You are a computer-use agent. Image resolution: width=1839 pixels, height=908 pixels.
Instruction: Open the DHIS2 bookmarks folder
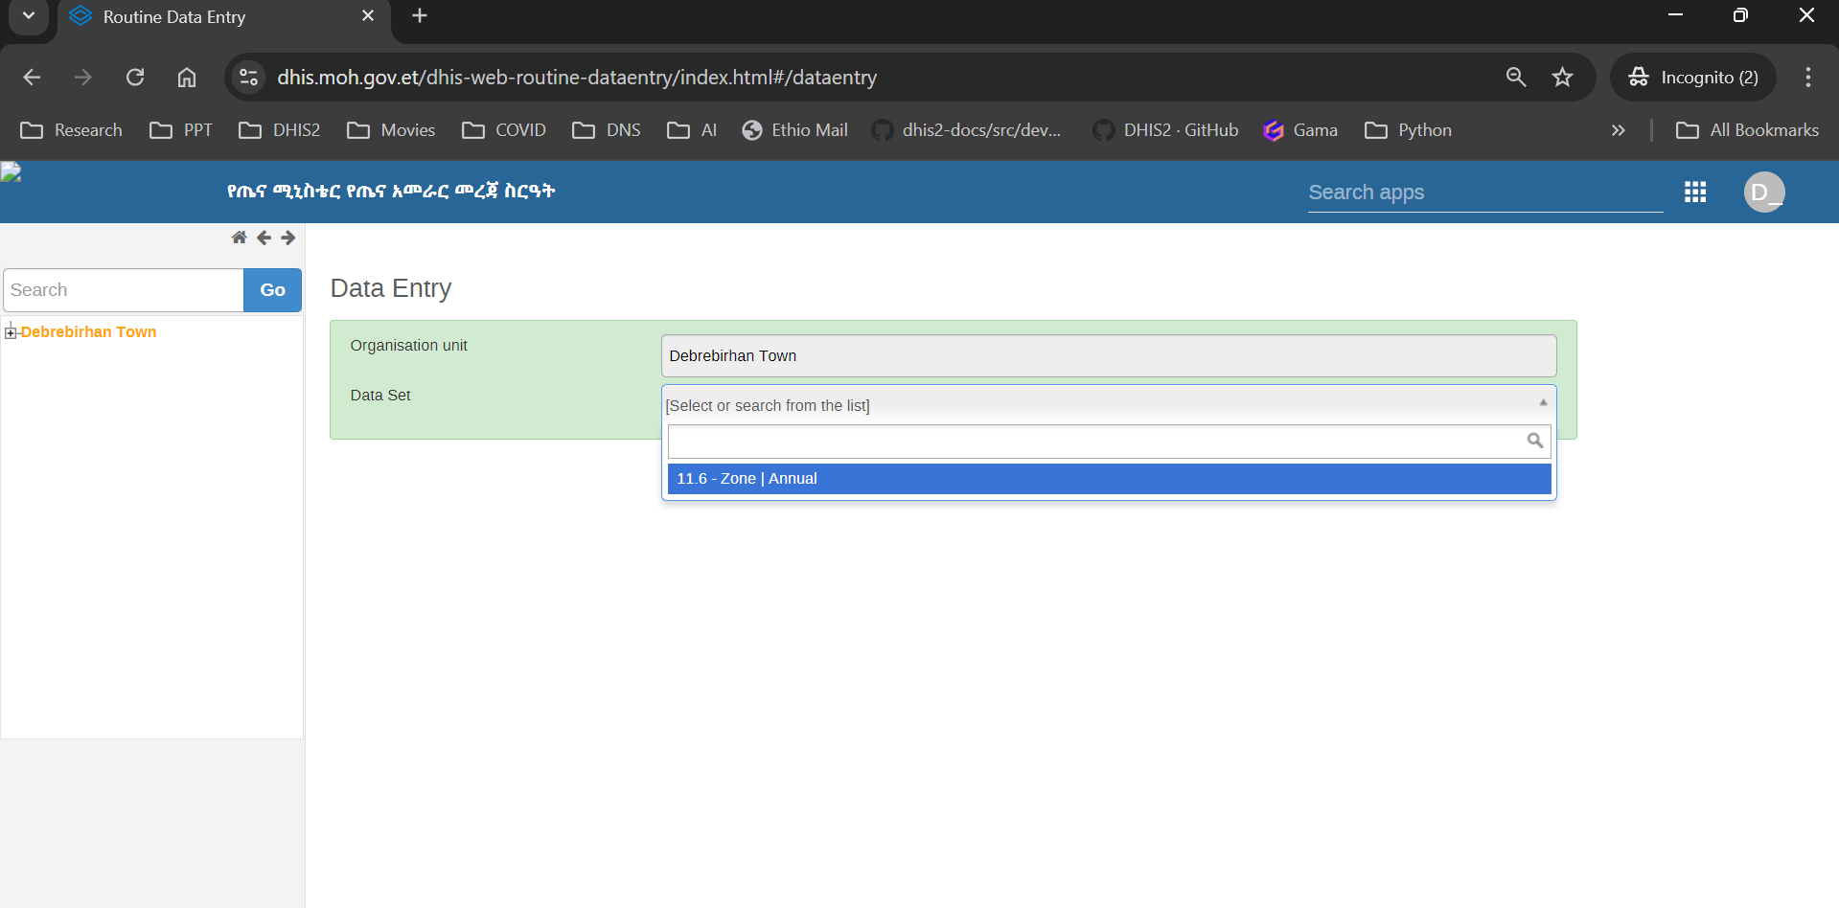point(280,130)
